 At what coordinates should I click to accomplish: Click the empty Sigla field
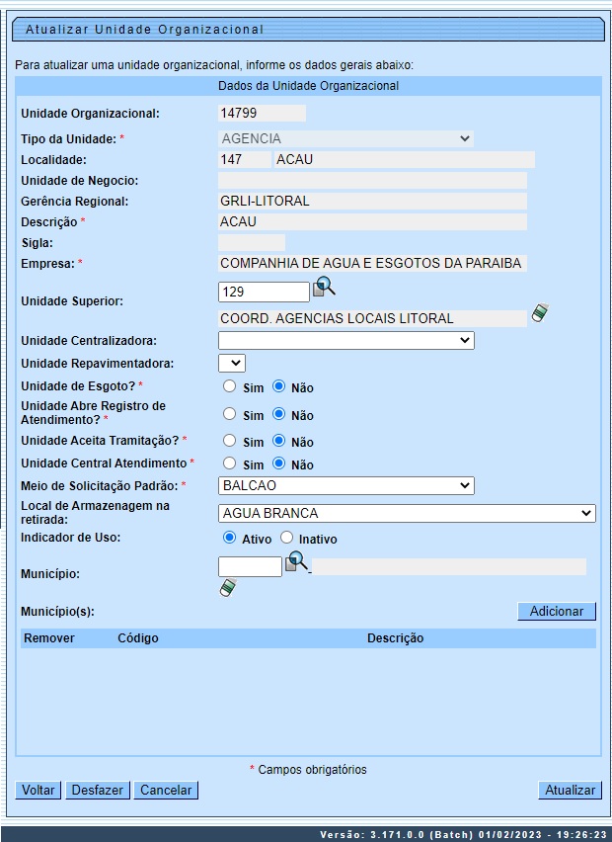click(252, 243)
